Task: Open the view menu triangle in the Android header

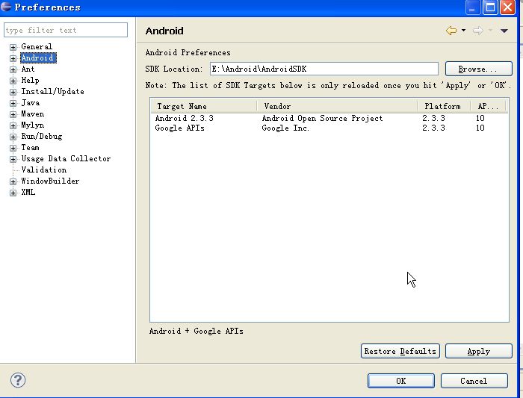Action: pyautogui.click(x=504, y=31)
